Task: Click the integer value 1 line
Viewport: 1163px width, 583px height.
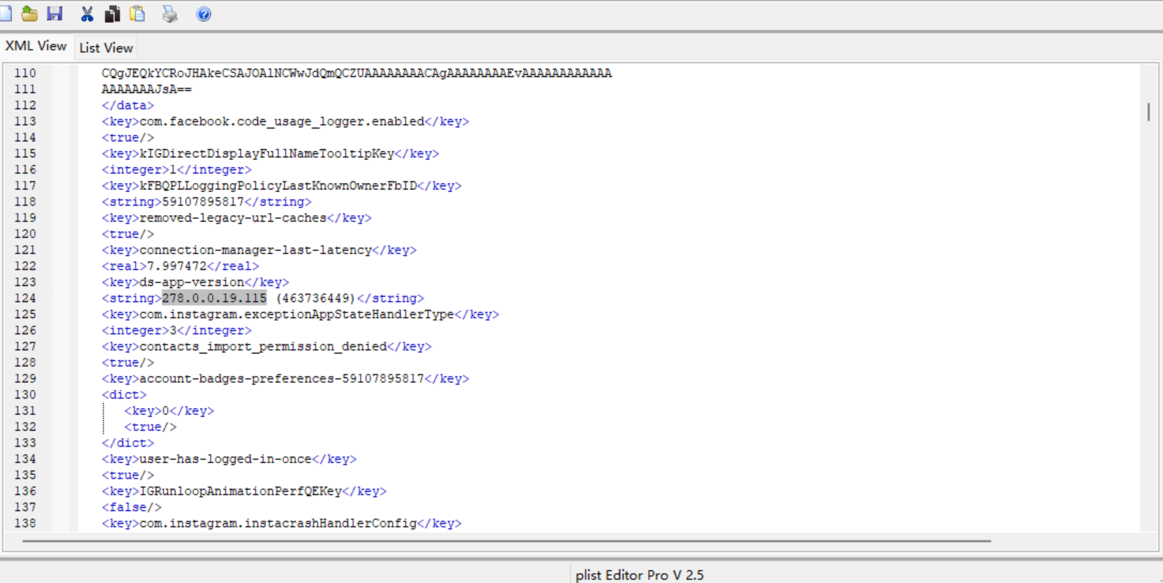Action: tap(176, 170)
